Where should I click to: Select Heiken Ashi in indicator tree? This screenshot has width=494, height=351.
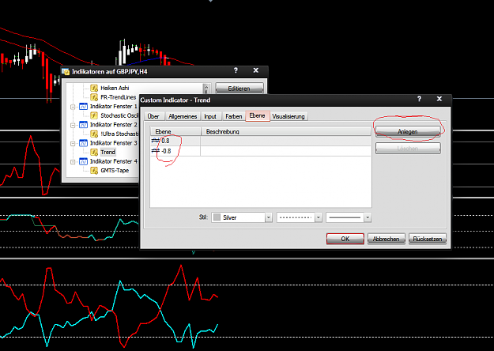click(x=115, y=88)
